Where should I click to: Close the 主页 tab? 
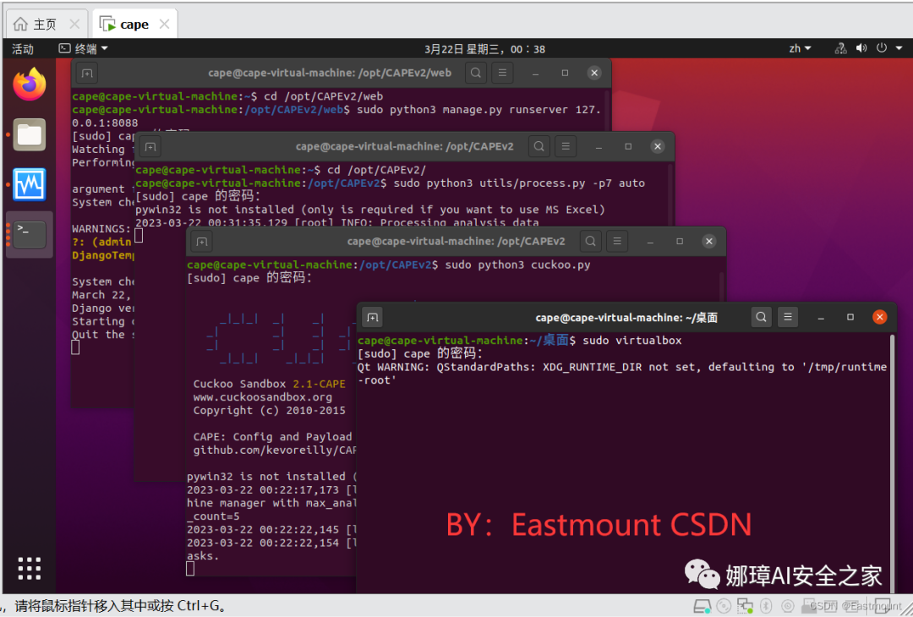(x=74, y=24)
